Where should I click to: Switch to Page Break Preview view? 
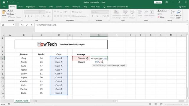[161, 104]
